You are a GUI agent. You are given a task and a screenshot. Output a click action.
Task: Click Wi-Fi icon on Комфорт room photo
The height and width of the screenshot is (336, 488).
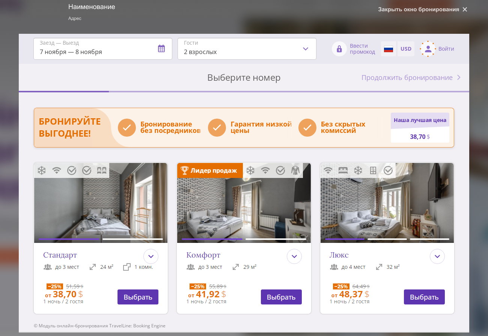[x=265, y=170]
